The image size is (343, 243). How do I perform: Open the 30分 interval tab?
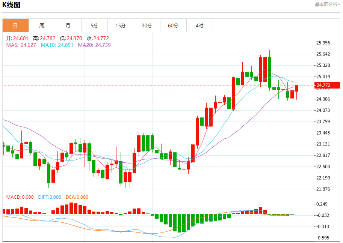(x=147, y=25)
